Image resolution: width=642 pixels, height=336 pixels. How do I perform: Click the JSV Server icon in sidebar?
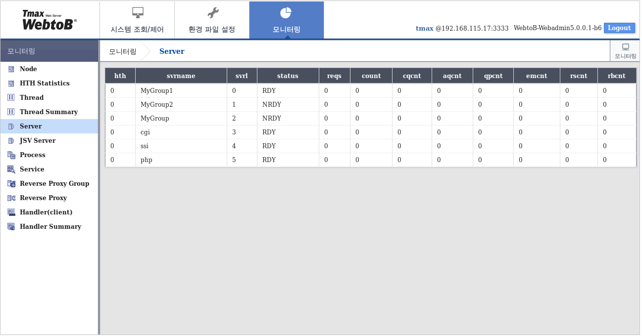point(11,140)
